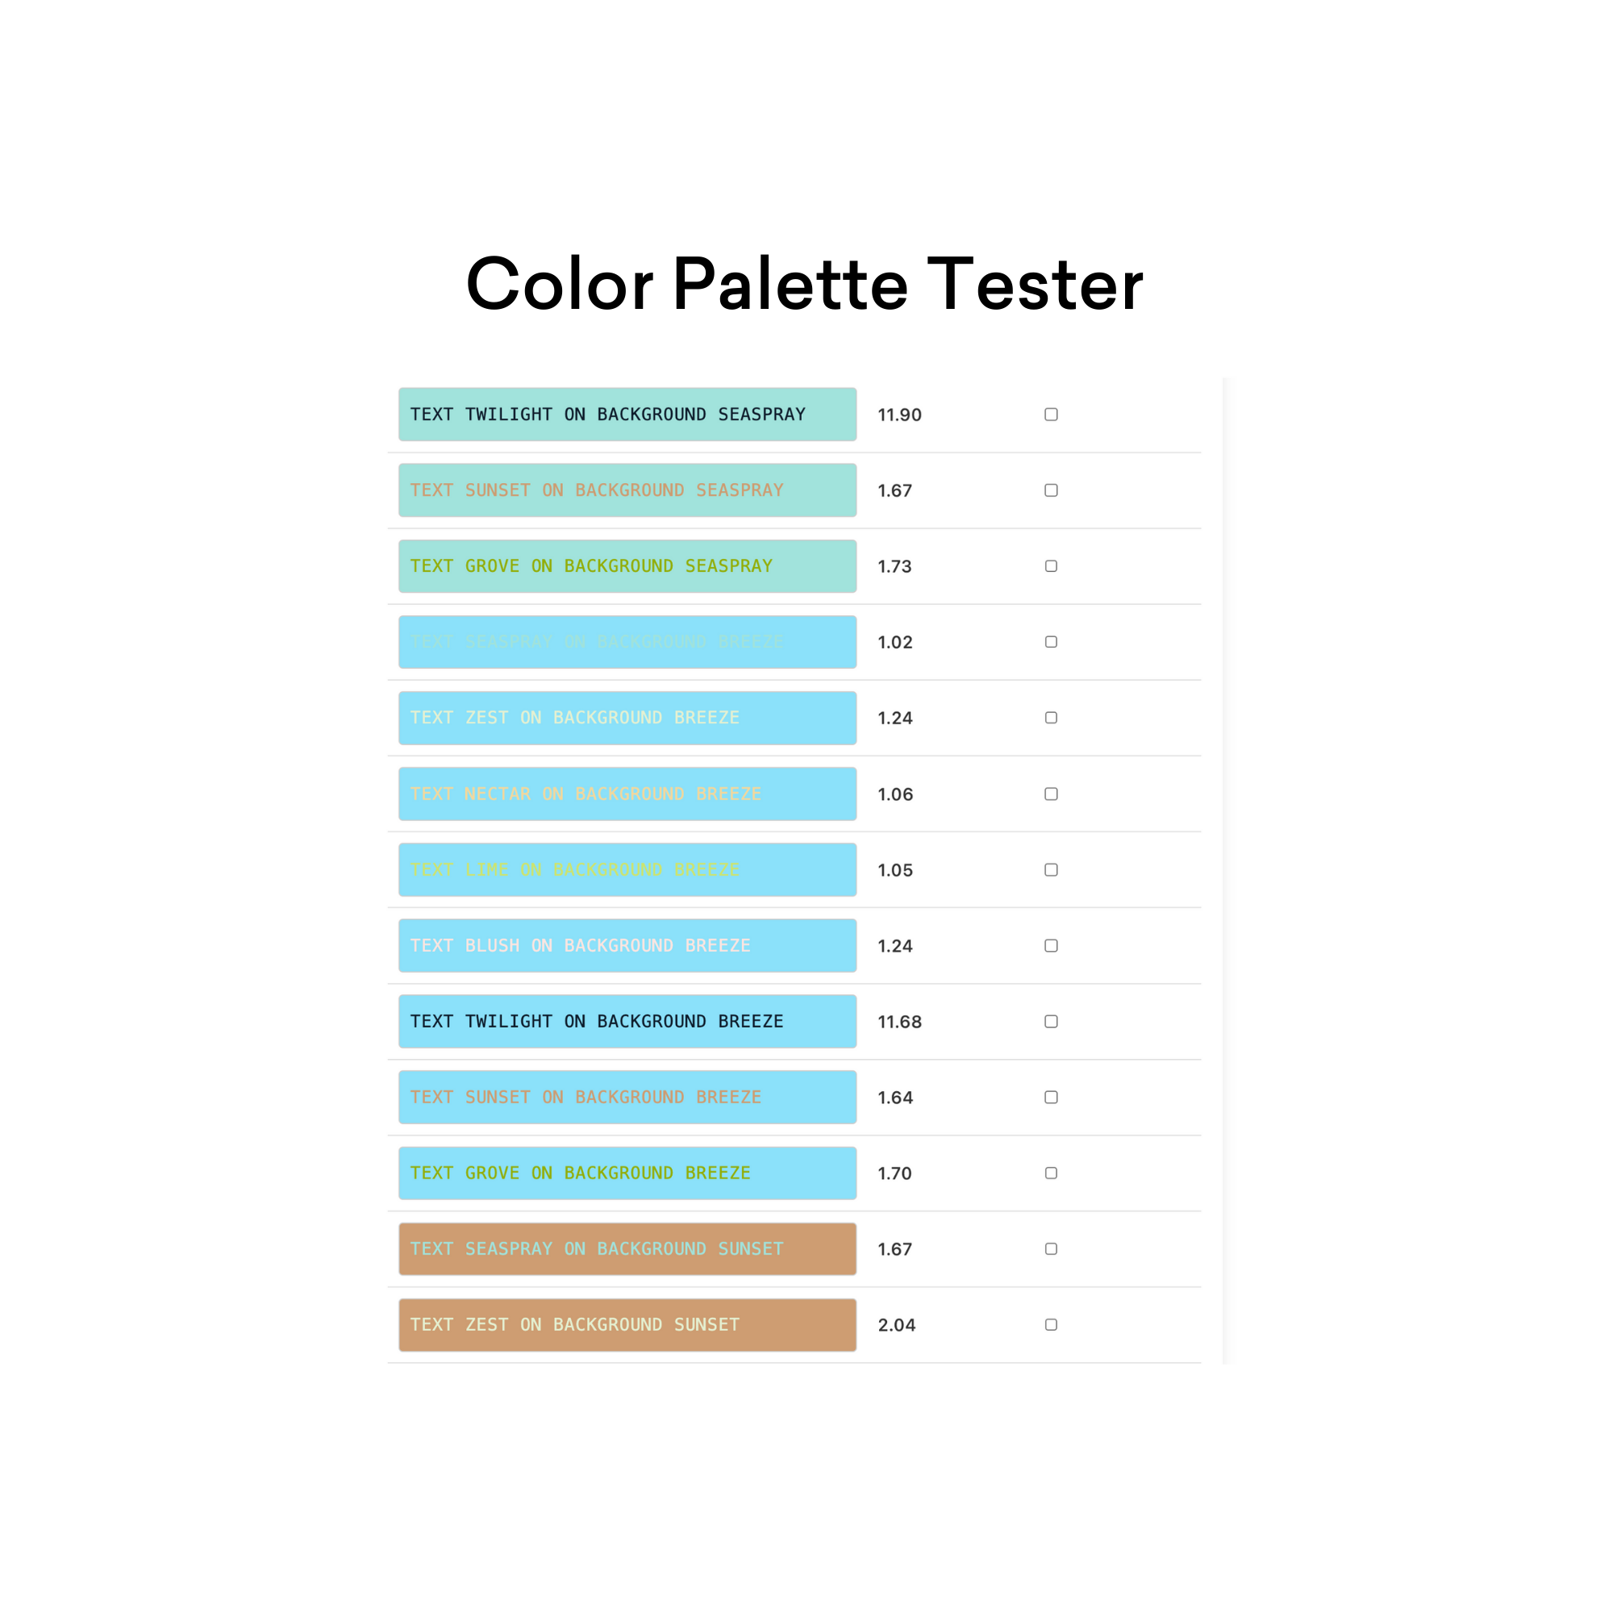Screen dimensions: 1613x1613
Task: Check the Blush on Breeze checkbox
Action: (1051, 946)
